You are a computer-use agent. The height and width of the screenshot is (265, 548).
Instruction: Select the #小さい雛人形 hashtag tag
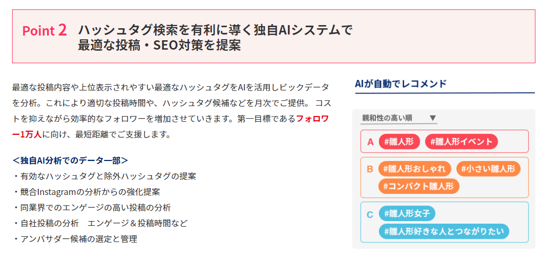pyautogui.click(x=488, y=169)
